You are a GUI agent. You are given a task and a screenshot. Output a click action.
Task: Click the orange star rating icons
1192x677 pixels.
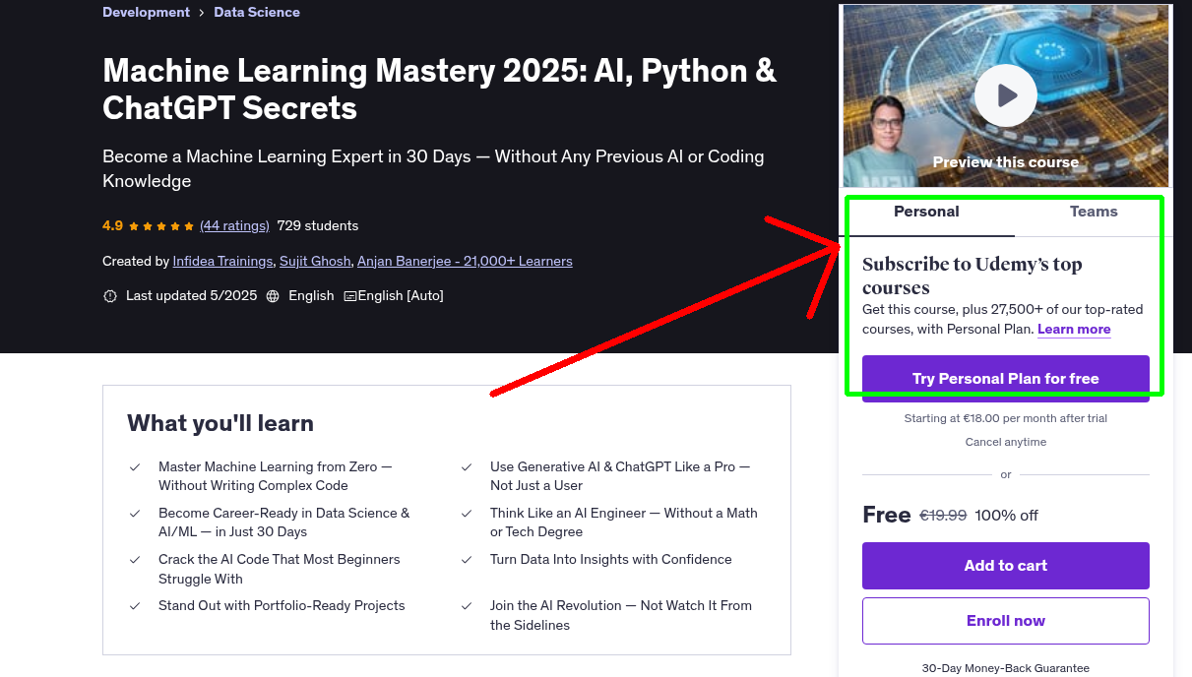(x=161, y=225)
